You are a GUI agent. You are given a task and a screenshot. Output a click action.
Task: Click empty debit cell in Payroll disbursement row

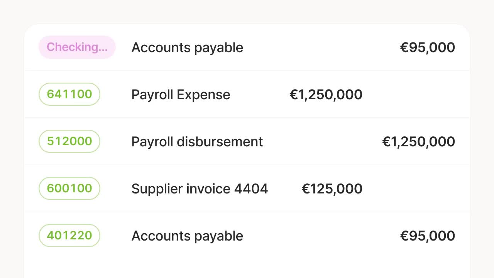tap(324, 142)
